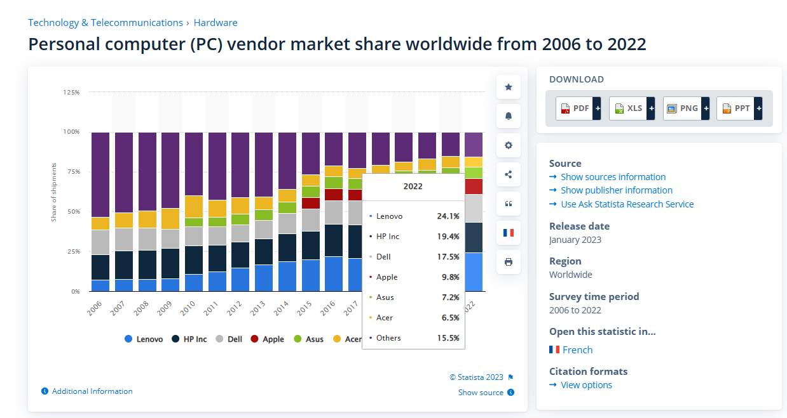This screenshot has height=418, width=787.
Task: Expand XLS download plus button
Action: tap(651, 108)
